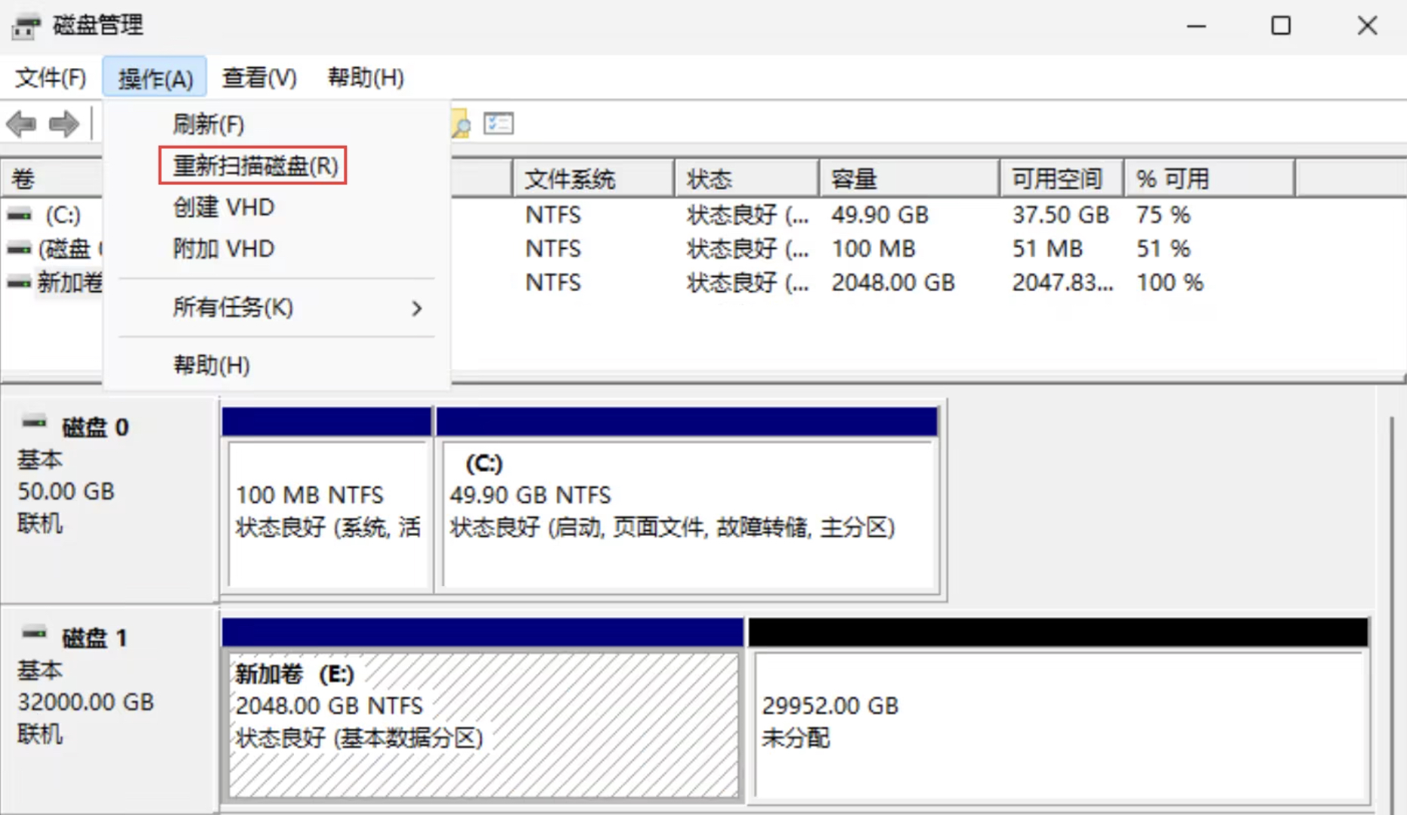Open the 文件(F) menu
Image resolution: width=1407 pixels, height=815 pixels.
tap(51, 77)
